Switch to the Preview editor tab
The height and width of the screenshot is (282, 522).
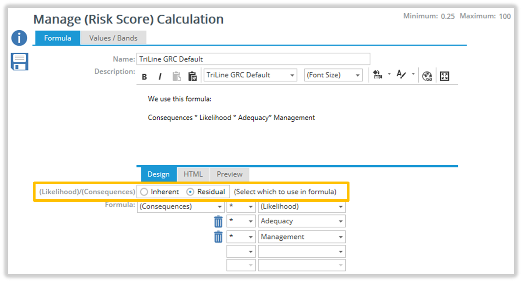229,174
